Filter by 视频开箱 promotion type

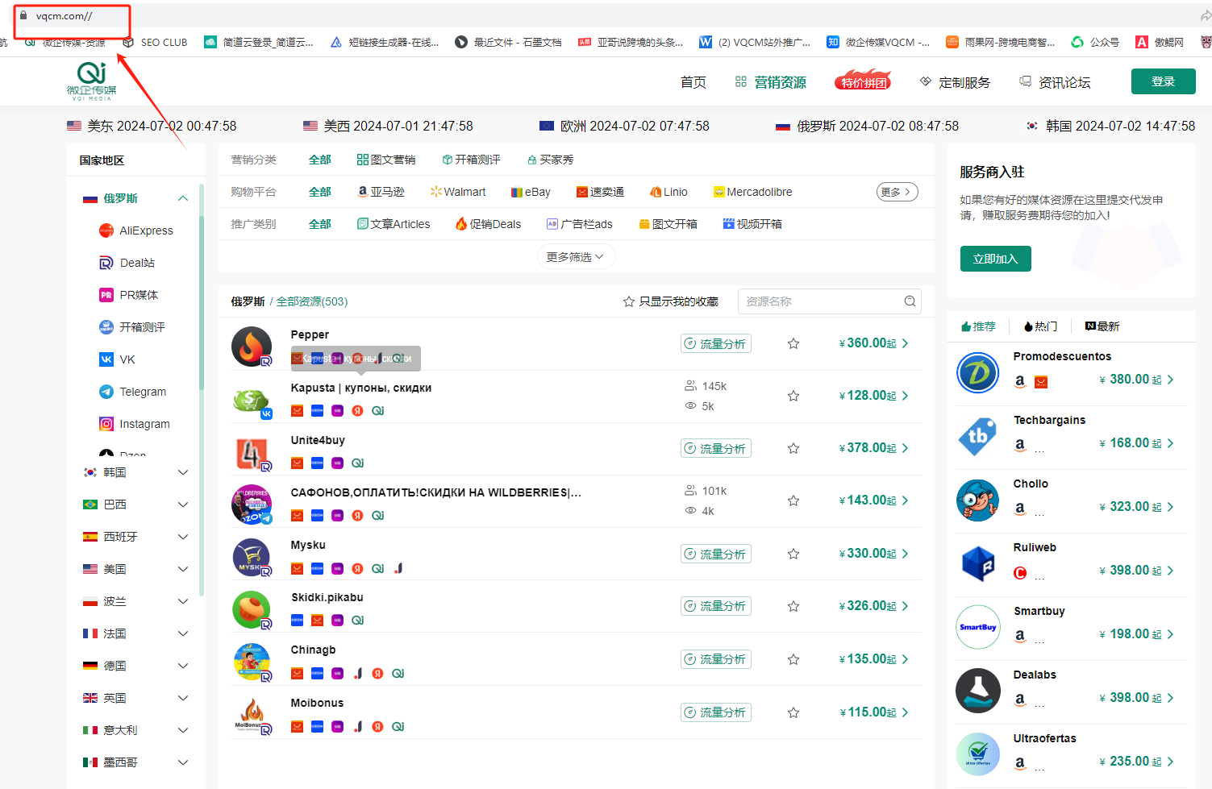[x=752, y=224]
